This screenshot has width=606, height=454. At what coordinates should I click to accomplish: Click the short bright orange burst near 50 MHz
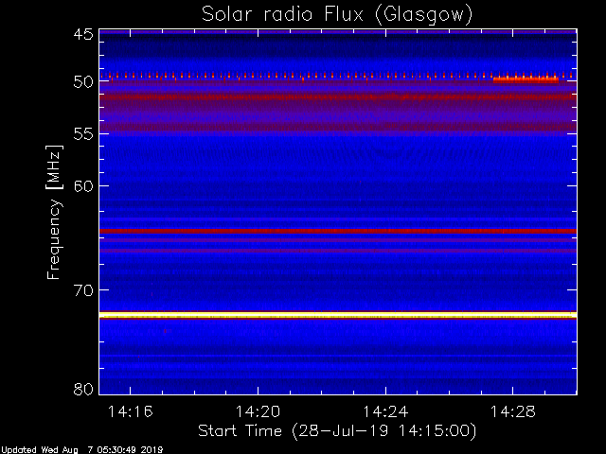[x=526, y=79]
